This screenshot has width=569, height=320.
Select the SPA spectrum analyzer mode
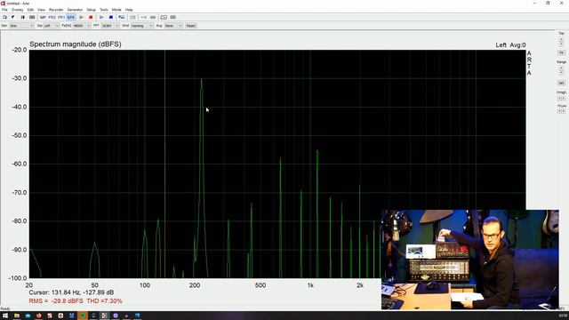click(71, 18)
